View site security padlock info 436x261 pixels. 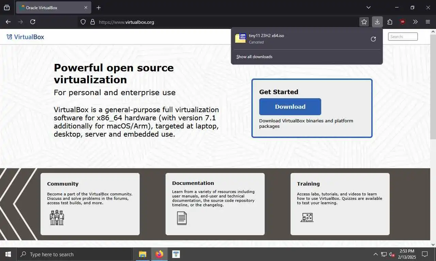point(92,22)
